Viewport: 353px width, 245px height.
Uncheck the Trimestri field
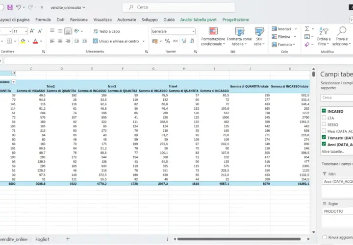tap(324, 137)
